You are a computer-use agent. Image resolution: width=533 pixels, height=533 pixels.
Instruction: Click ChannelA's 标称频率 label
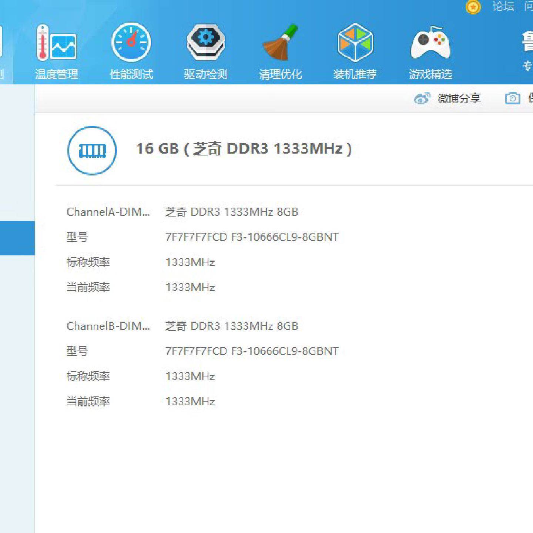click(x=88, y=262)
